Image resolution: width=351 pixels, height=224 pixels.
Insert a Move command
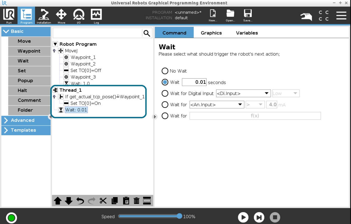point(29,41)
